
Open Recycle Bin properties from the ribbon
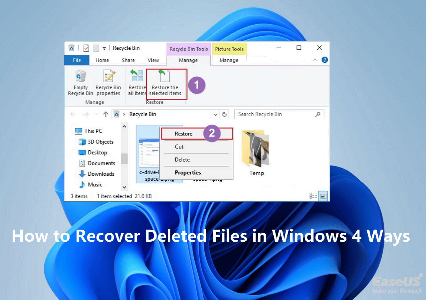coord(108,83)
